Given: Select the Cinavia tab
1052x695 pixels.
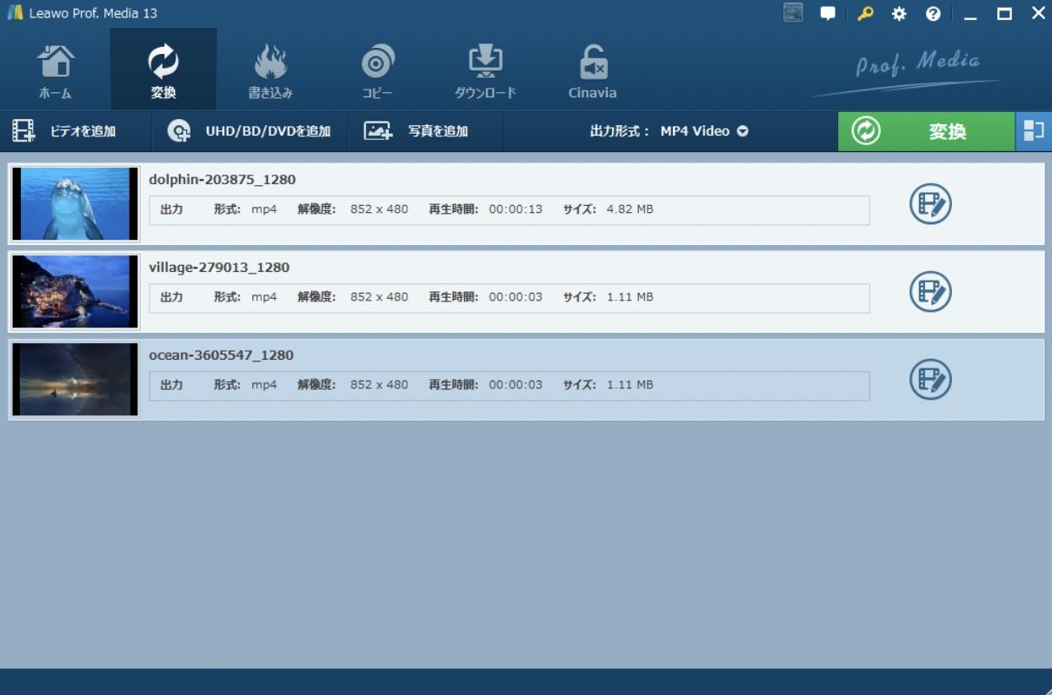Looking at the screenshot, I should [x=592, y=71].
